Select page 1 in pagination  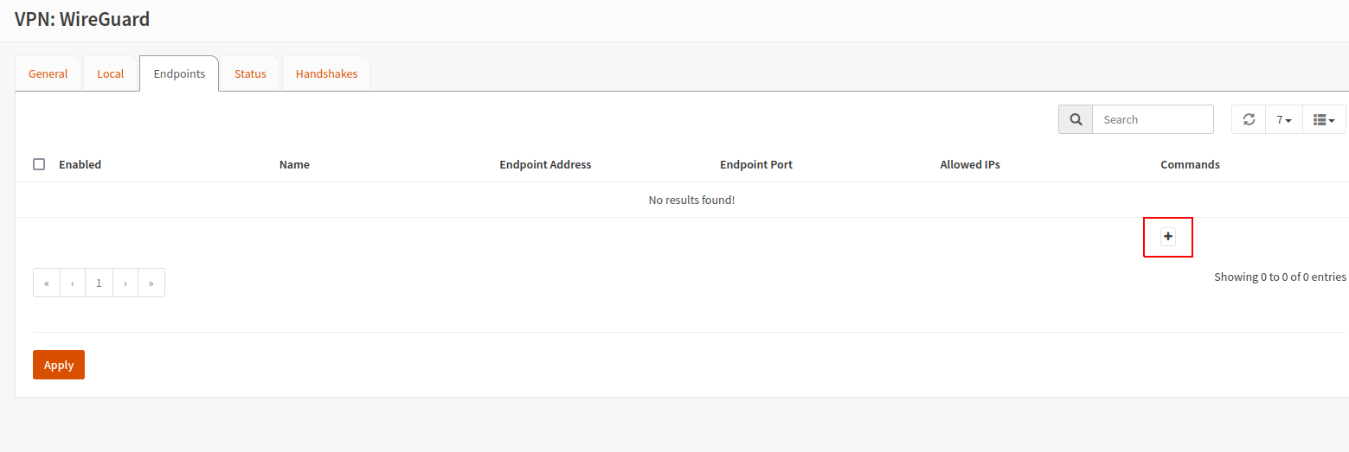[x=100, y=283]
